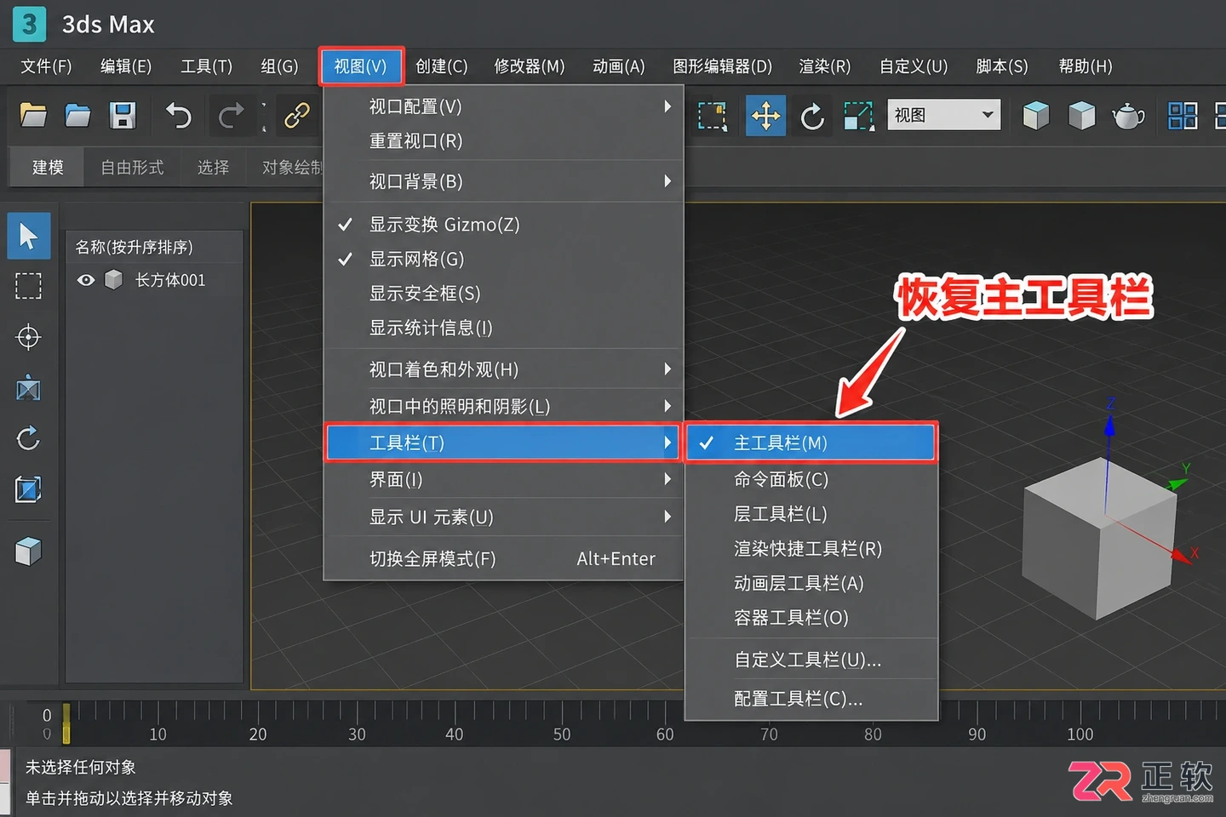Image resolution: width=1226 pixels, height=817 pixels.
Task: Click the dashed rectangle selection tool in left panel
Action: (x=28, y=286)
